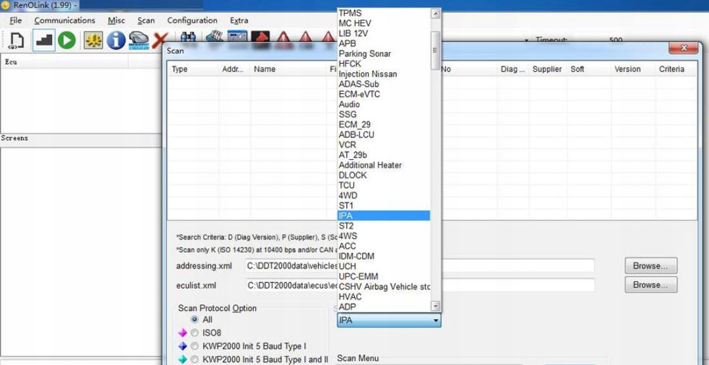
Task: Click the addressing.xml path field
Action: tap(420, 266)
